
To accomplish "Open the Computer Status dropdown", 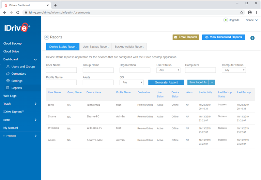I will (234, 70).
